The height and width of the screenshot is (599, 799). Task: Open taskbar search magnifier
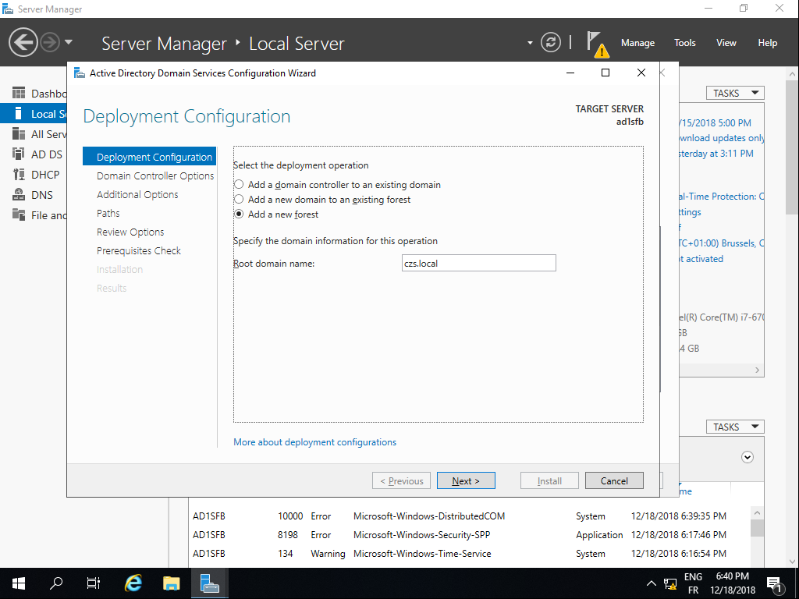(x=56, y=583)
